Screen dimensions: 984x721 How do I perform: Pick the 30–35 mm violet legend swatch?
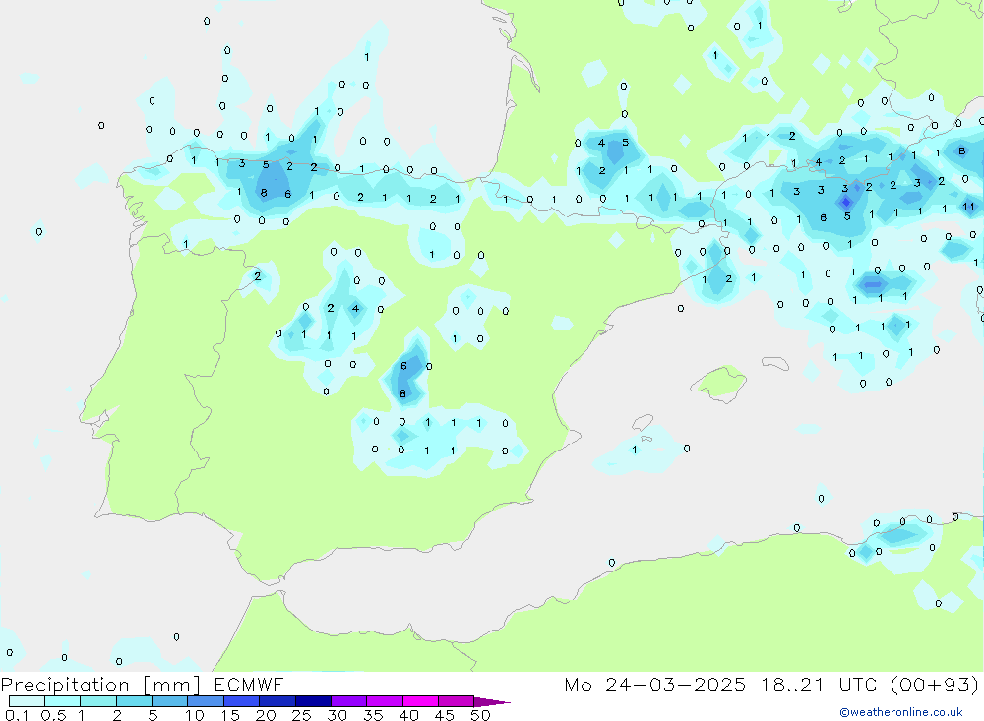point(349,701)
